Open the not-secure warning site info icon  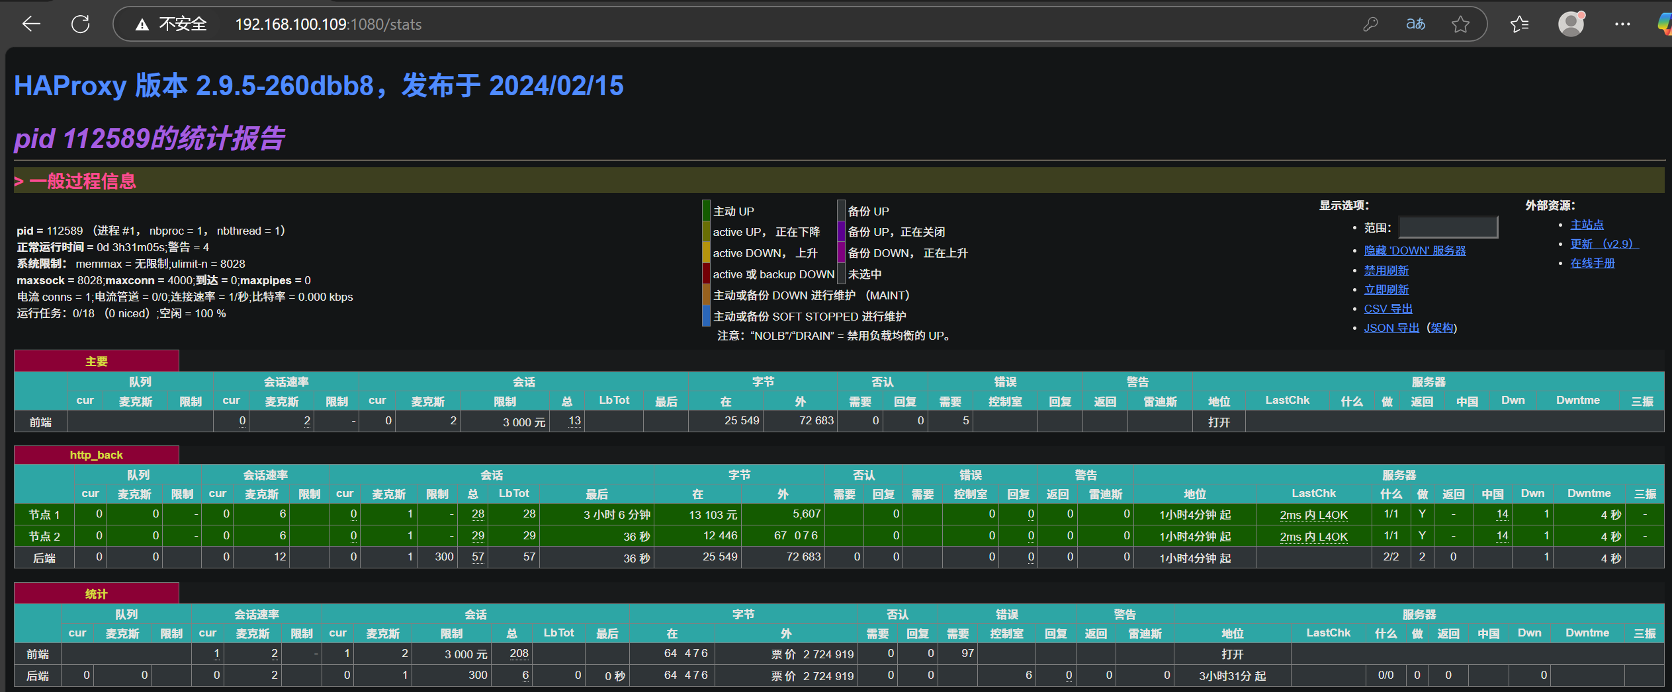point(142,24)
